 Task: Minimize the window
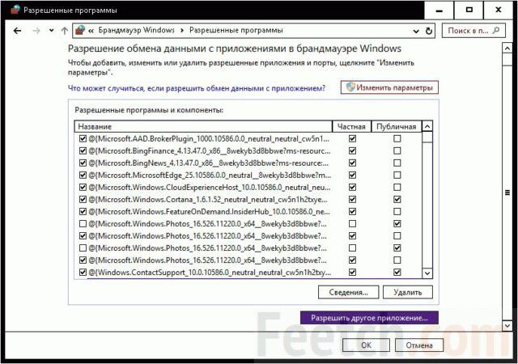pos(439,11)
